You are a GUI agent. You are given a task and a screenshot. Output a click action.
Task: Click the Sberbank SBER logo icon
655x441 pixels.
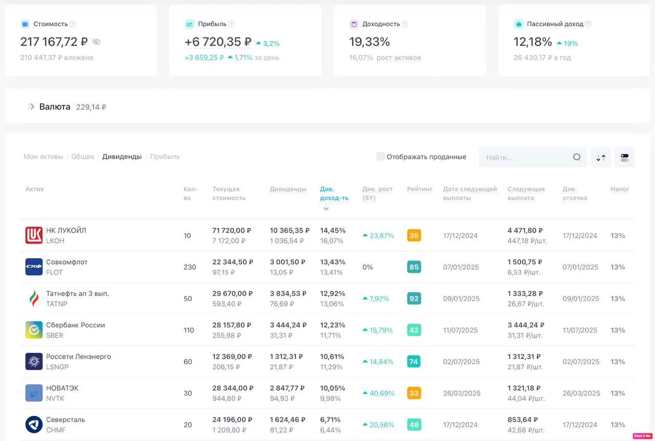pos(34,330)
